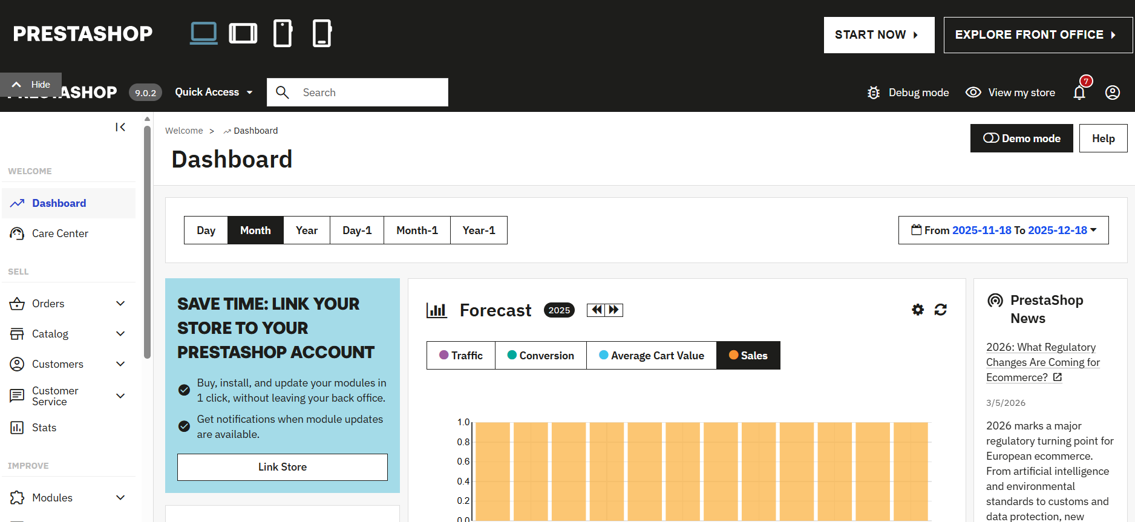Go to next forecast year
The image size is (1135, 522).
(x=614, y=310)
